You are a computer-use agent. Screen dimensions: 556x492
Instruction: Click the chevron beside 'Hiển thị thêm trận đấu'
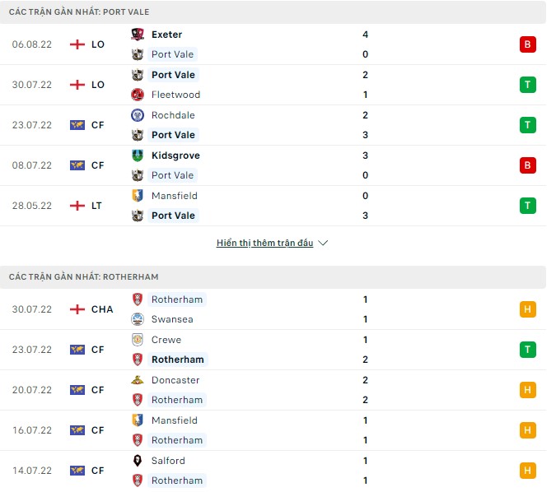(x=323, y=244)
